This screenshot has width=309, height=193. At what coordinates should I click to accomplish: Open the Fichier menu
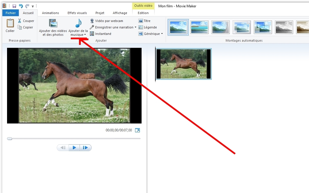coord(11,13)
